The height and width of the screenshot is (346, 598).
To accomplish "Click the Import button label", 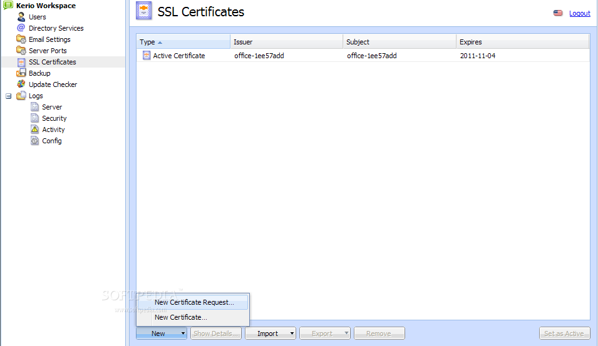I will pos(267,333).
